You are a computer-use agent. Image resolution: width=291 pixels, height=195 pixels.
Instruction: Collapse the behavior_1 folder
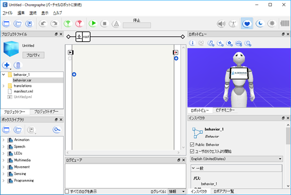click(4, 75)
